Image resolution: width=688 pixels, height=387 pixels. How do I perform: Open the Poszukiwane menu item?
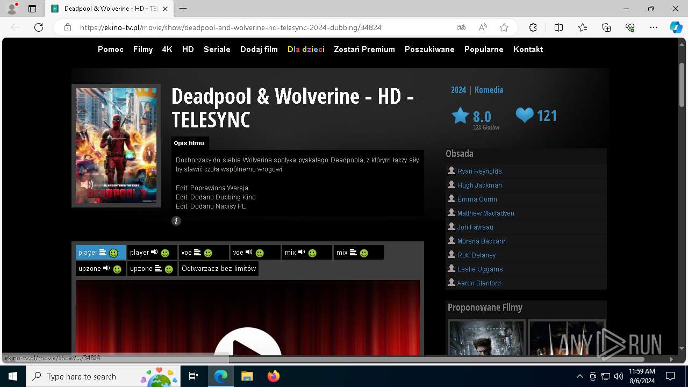click(x=429, y=49)
